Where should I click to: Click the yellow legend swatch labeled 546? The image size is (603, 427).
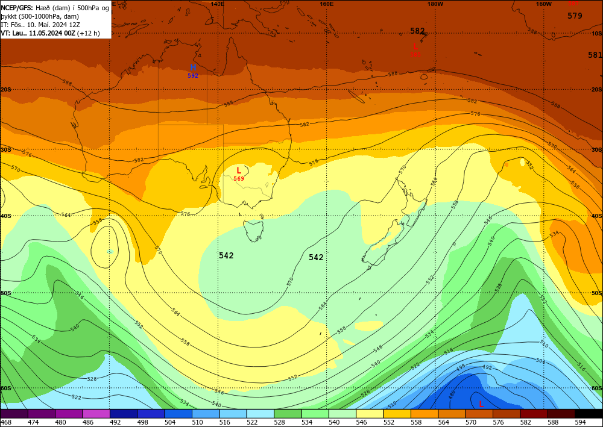369,414
